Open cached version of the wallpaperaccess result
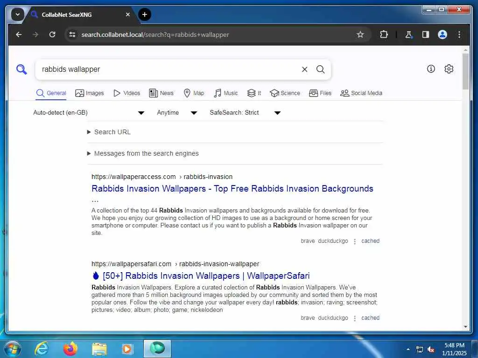This screenshot has width=478, height=358. [x=370, y=241]
